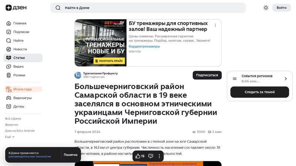Open Ролики in sidebar
The height and width of the screenshot is (166, 296).
(19, 75)
